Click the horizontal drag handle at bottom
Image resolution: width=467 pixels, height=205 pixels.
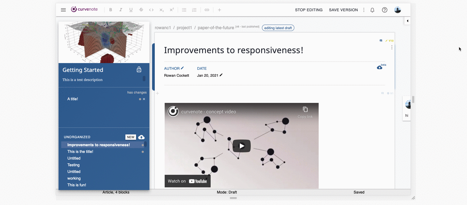(x=233, y=198)
